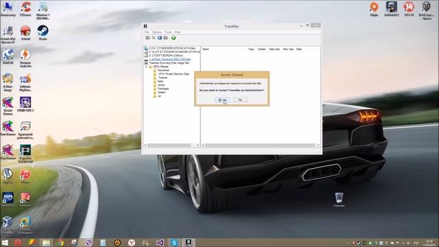
Task: Collapse the HFS+ Volume tree node
Action: (x=146, y=67)
